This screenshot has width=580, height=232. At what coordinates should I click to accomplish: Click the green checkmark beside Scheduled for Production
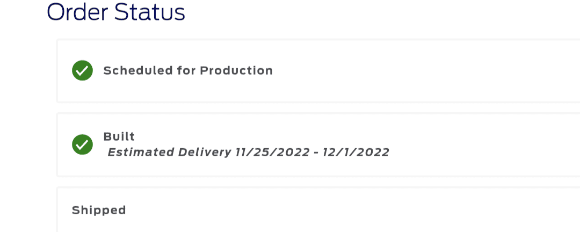pyautogui.click(x=82, y=70)
